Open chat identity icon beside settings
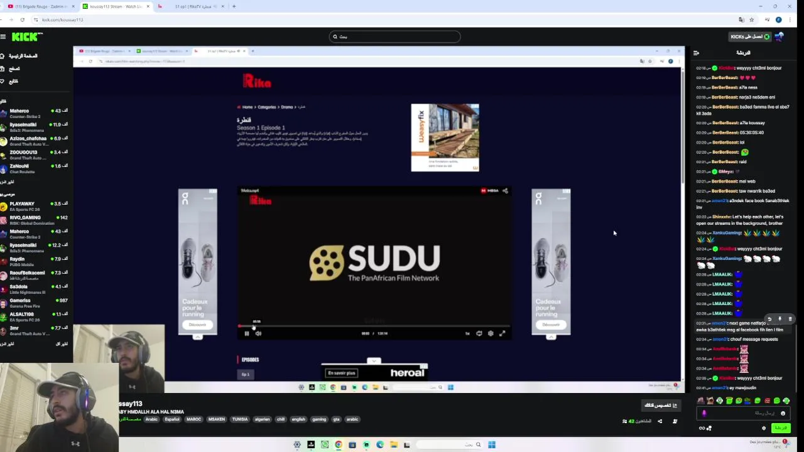This screenshot has height=452, width=804. pos(705,428)
